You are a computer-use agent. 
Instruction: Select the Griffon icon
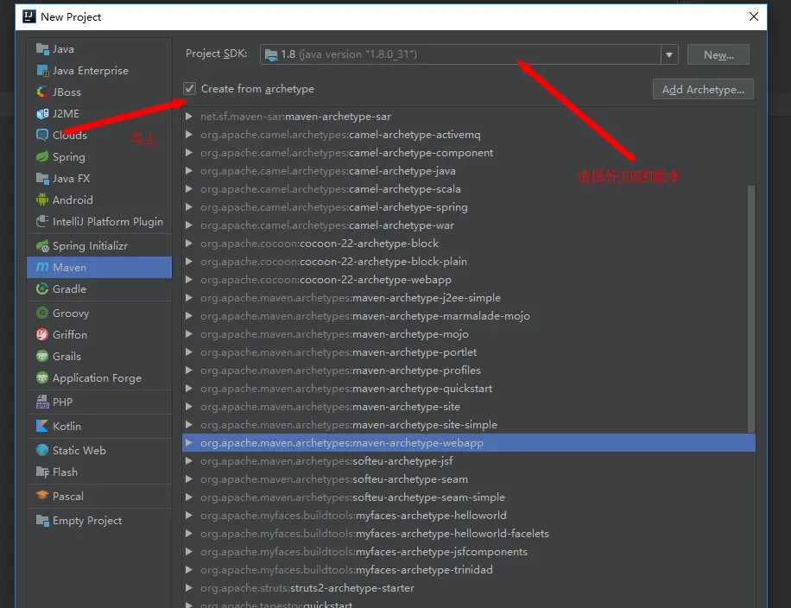(x=42, y=334)
